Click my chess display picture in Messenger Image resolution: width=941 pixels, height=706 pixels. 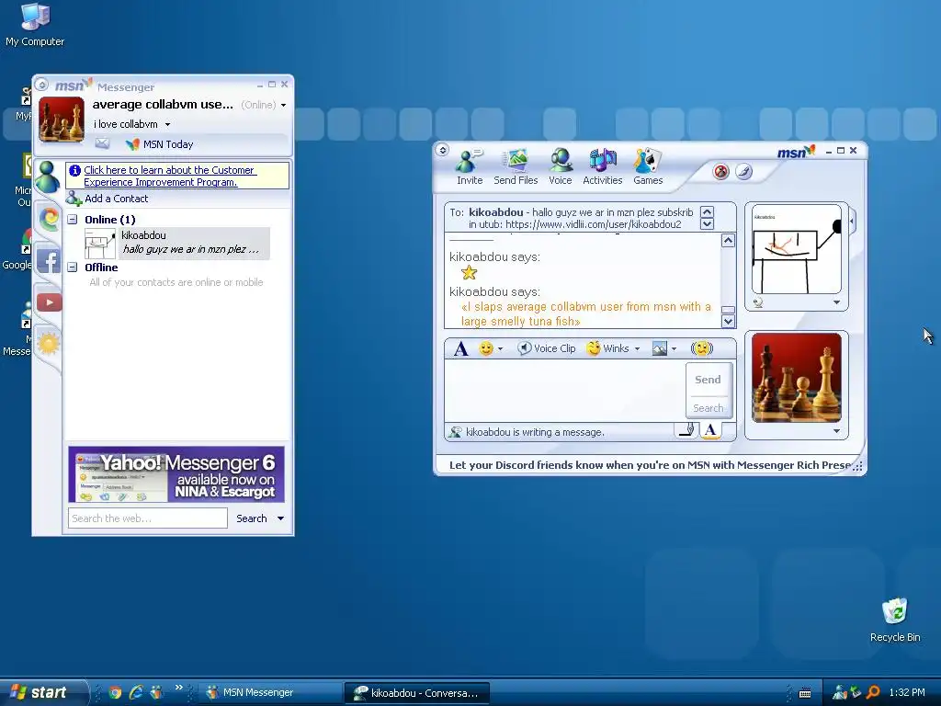tap(62, 119)
